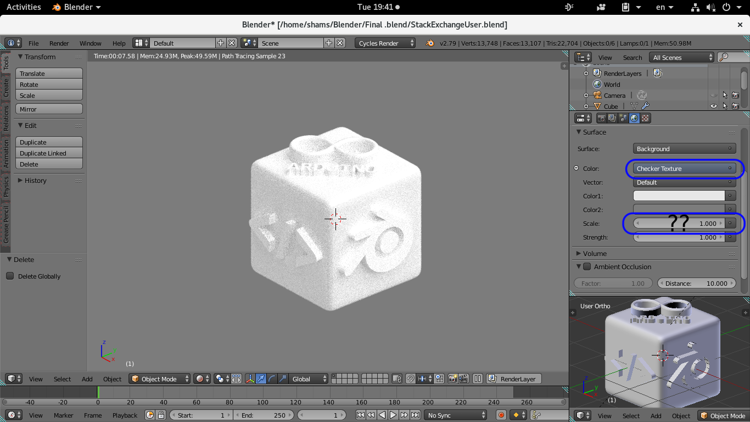This screenshot has height=422, width=750.
Task: Click the render animation clapper icon
Action: [463, 379]
